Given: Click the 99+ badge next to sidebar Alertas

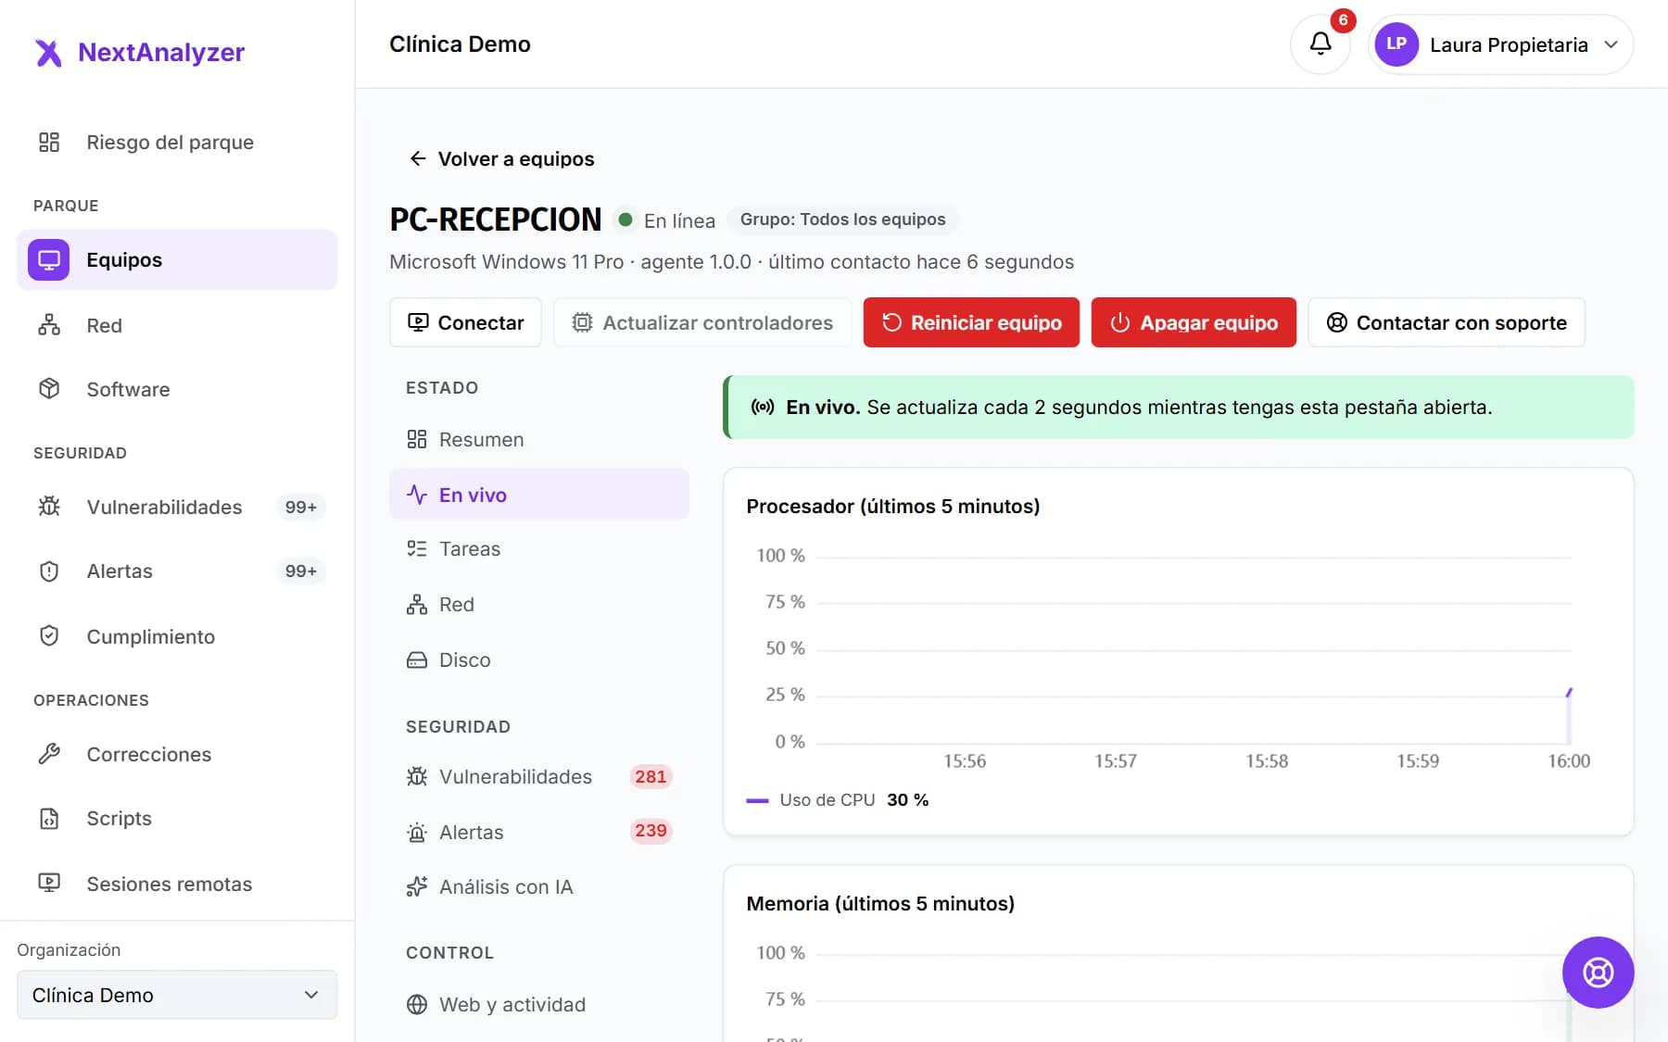Looking at the screenshot, I should (300, 571).
